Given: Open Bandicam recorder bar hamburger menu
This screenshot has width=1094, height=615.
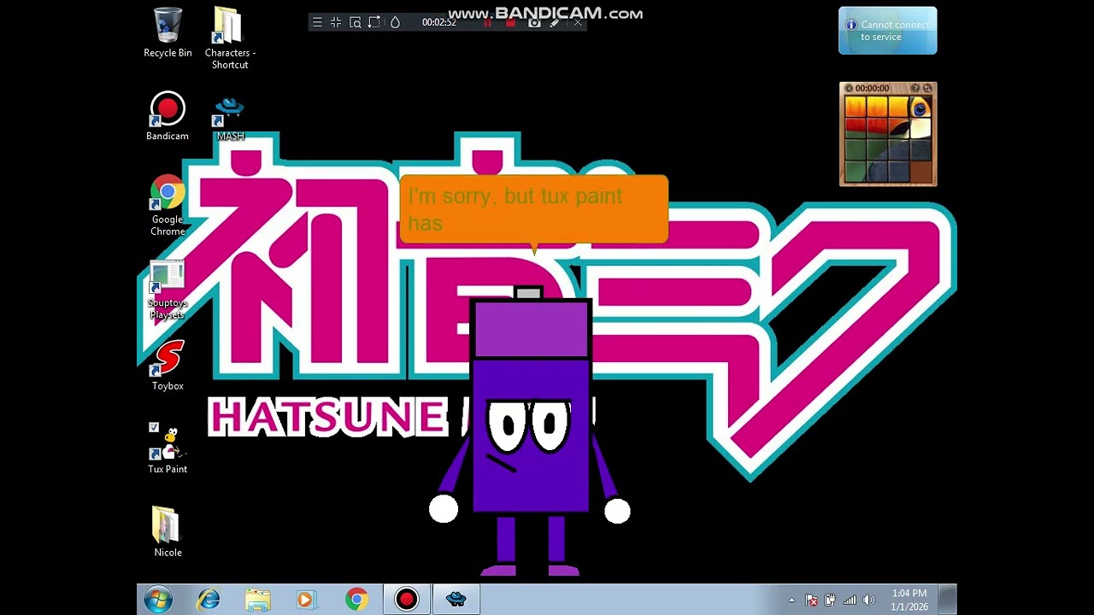Looking at the screenshot, I should [317, 22].
